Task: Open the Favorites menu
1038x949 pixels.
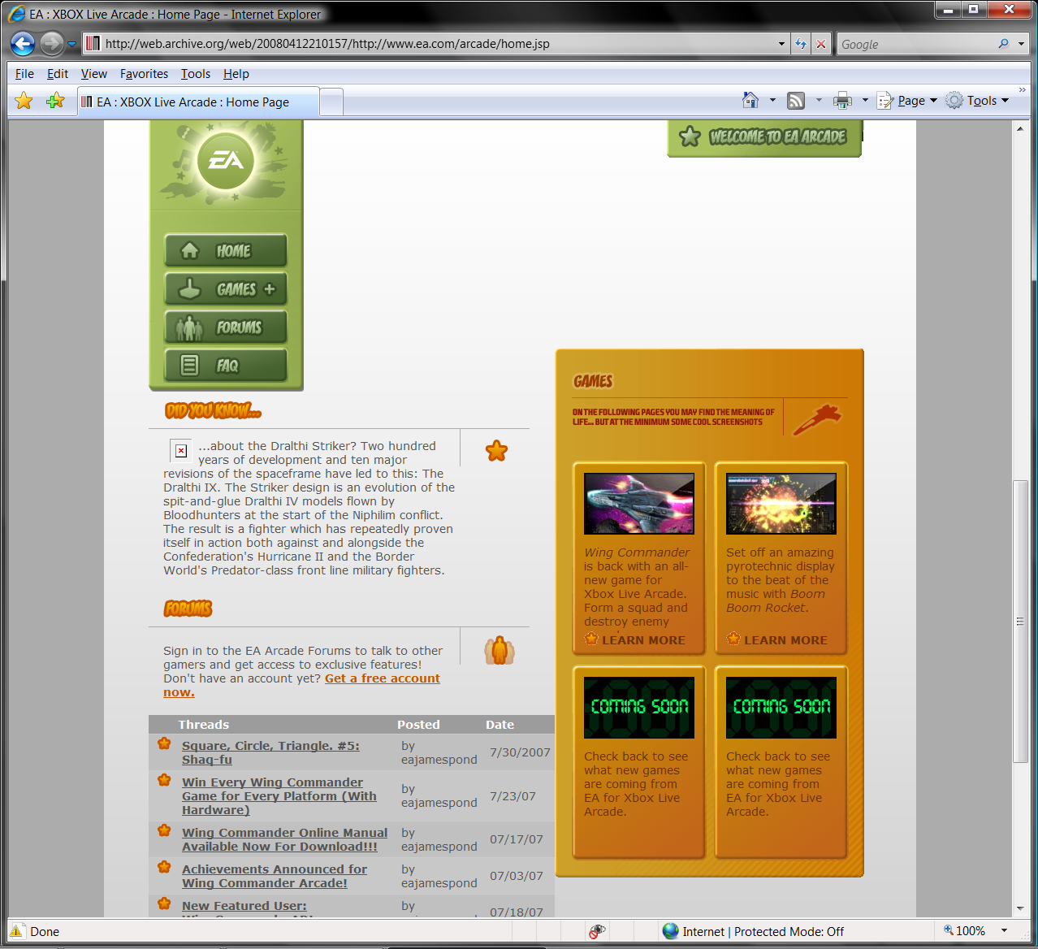Action: pos(144,74)
